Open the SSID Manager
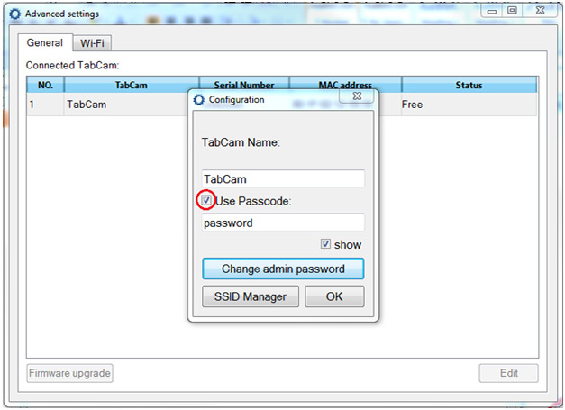 pyautogui.click(x=251, y=296)
